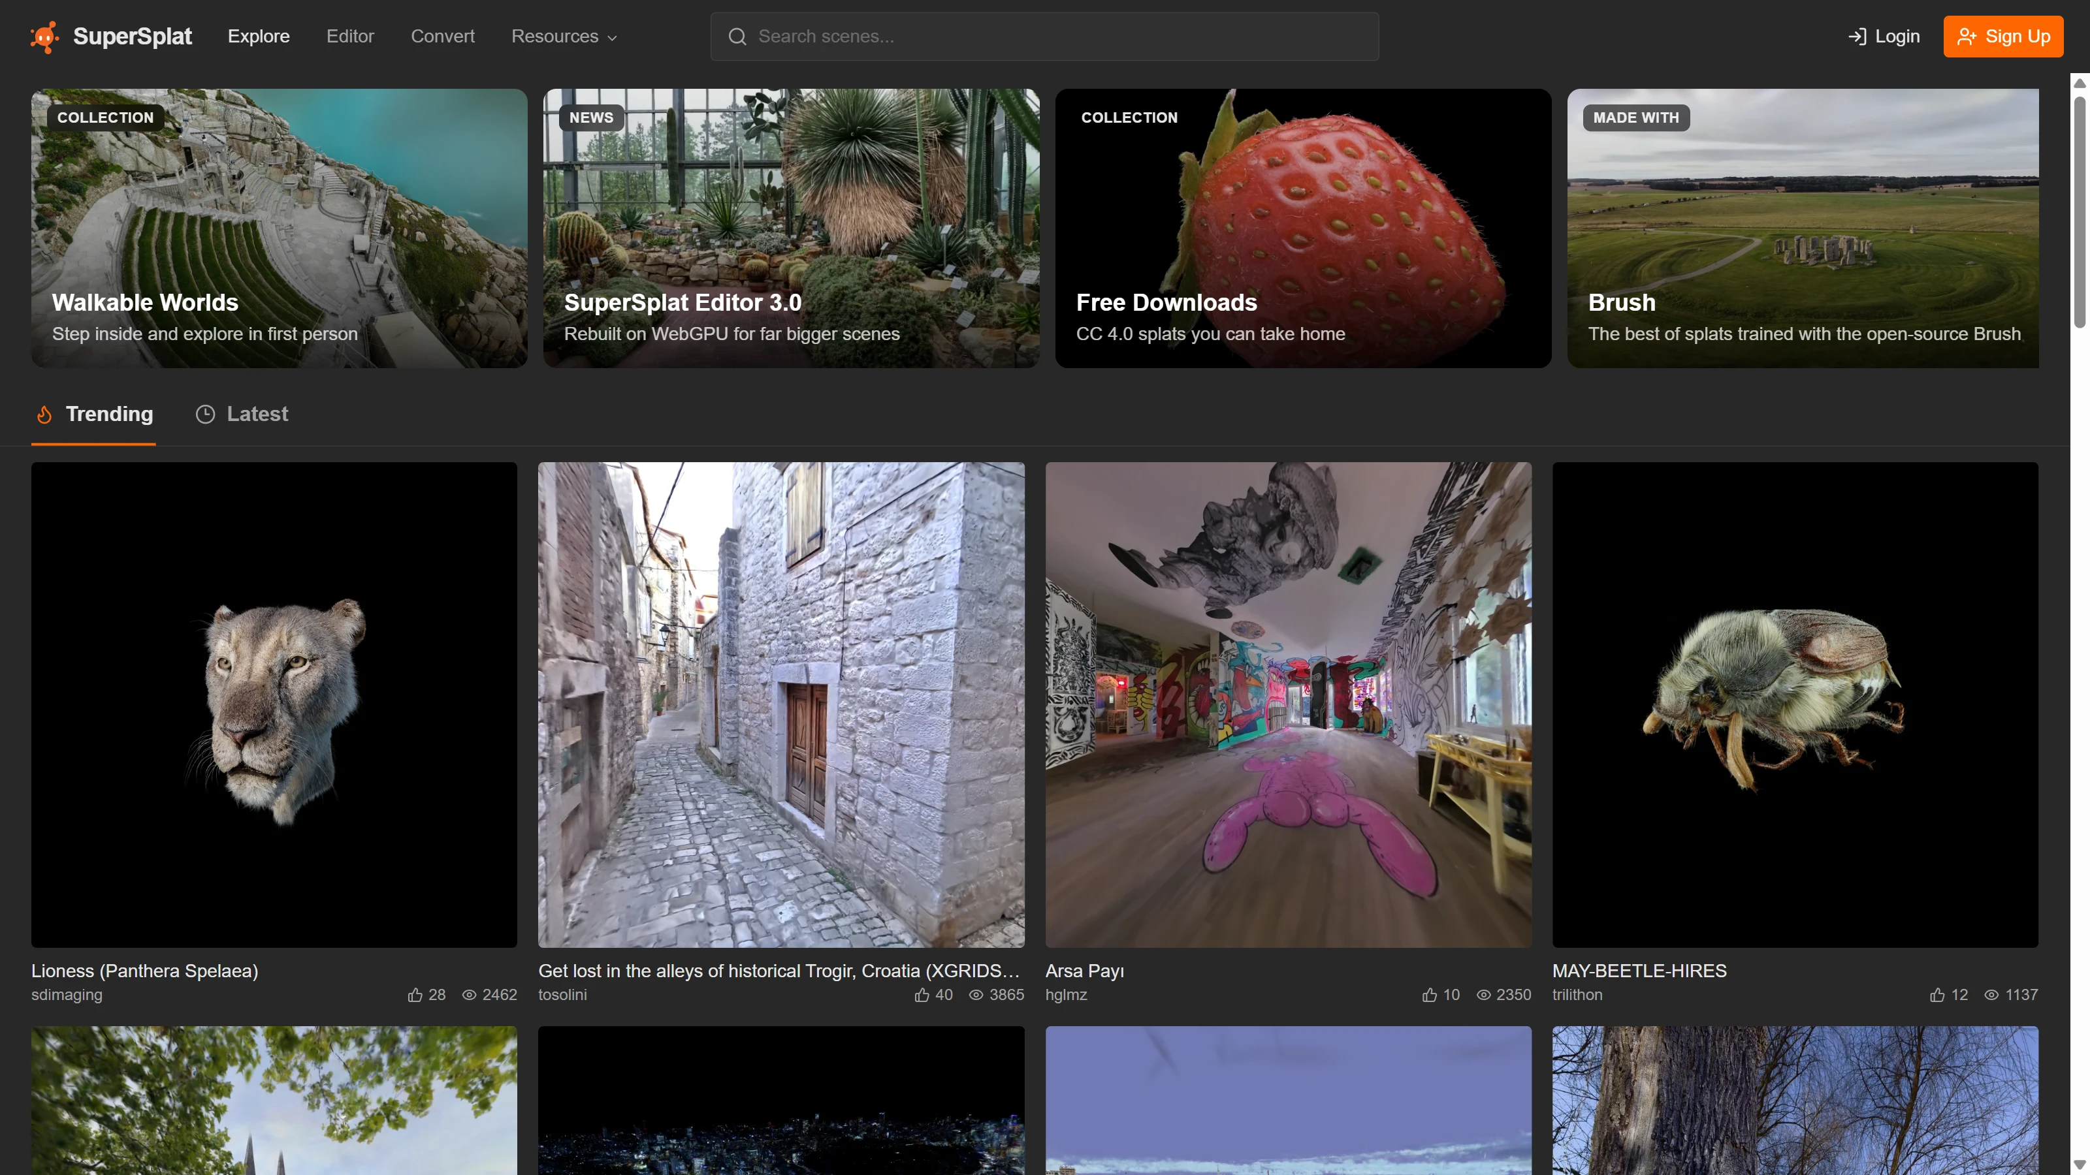Click the clock icon beside Latest
This screenshot has width=2090, height=1175.
coord(205,415)
